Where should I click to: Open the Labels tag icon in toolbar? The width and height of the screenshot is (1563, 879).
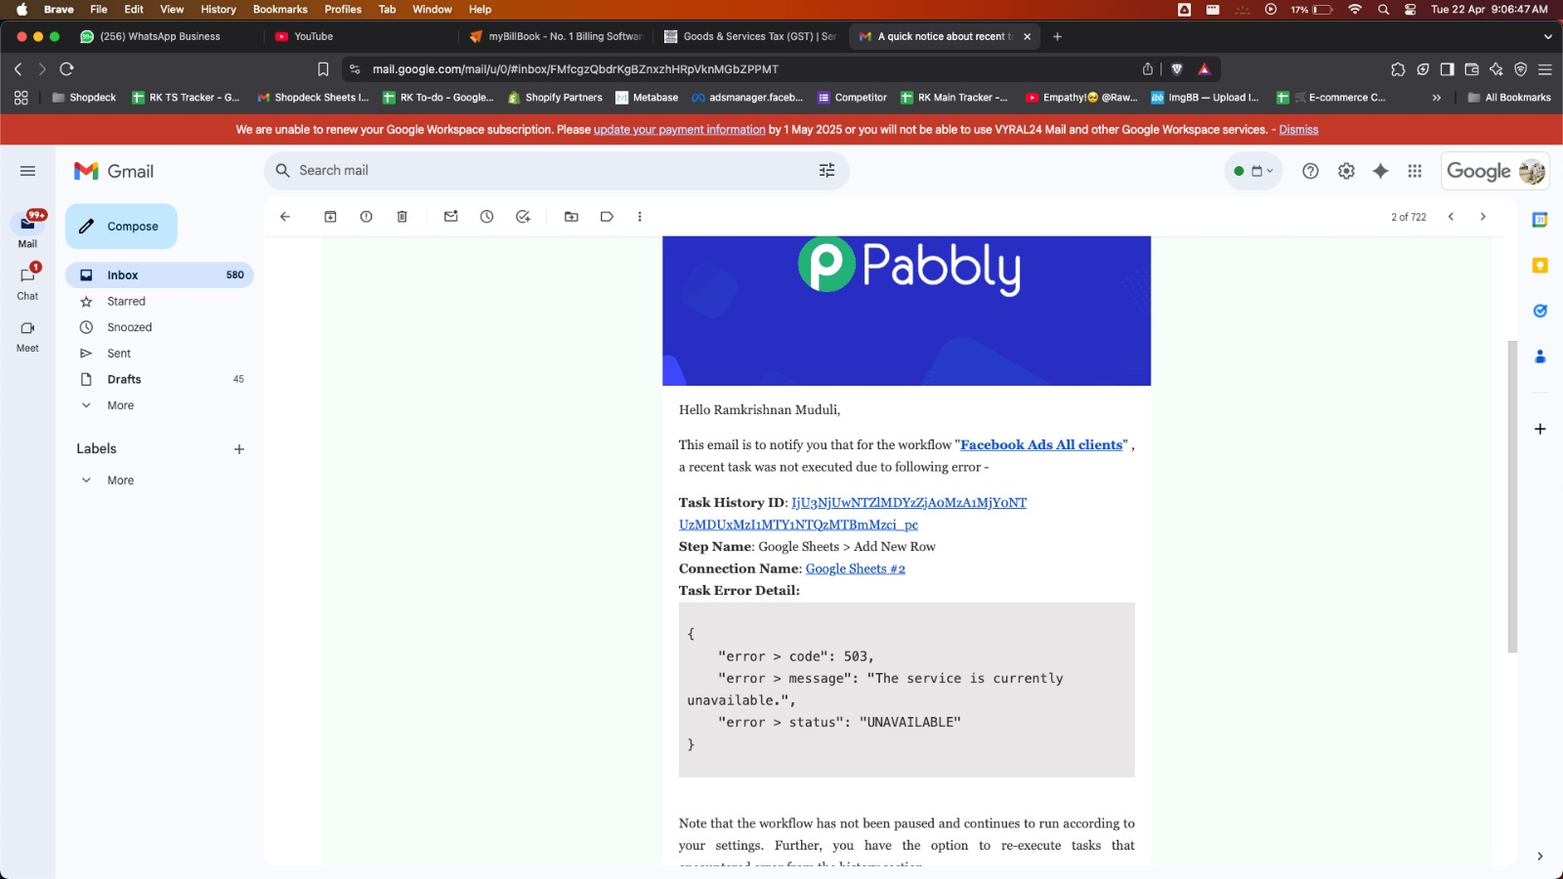[607, 217]
